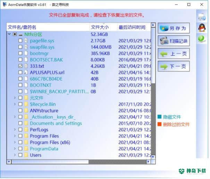
Task: Click the 144.00MB size value
Action: point(101,47)
